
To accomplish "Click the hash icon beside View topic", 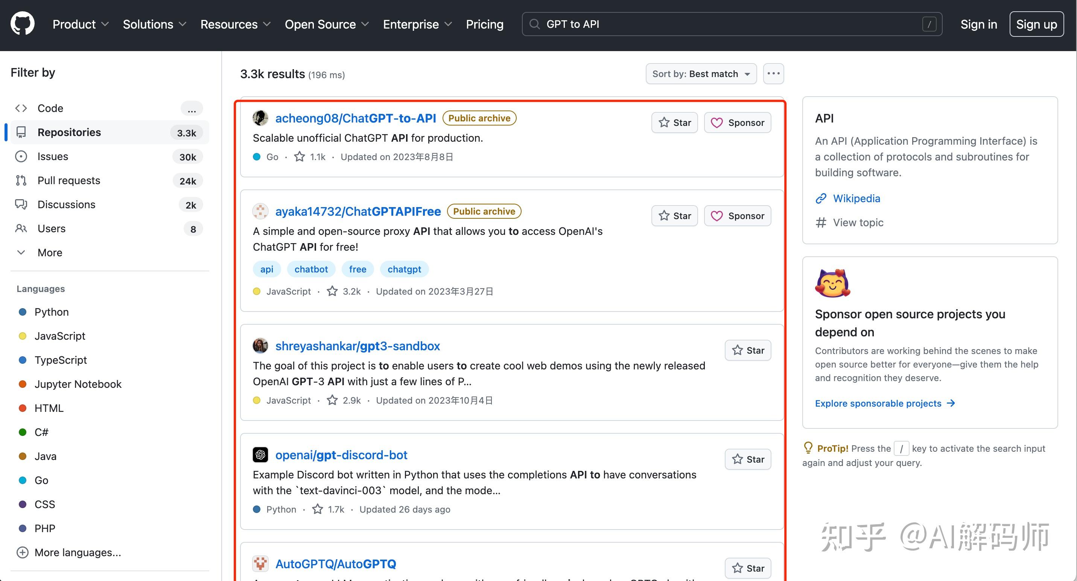I will click(821, 222).
